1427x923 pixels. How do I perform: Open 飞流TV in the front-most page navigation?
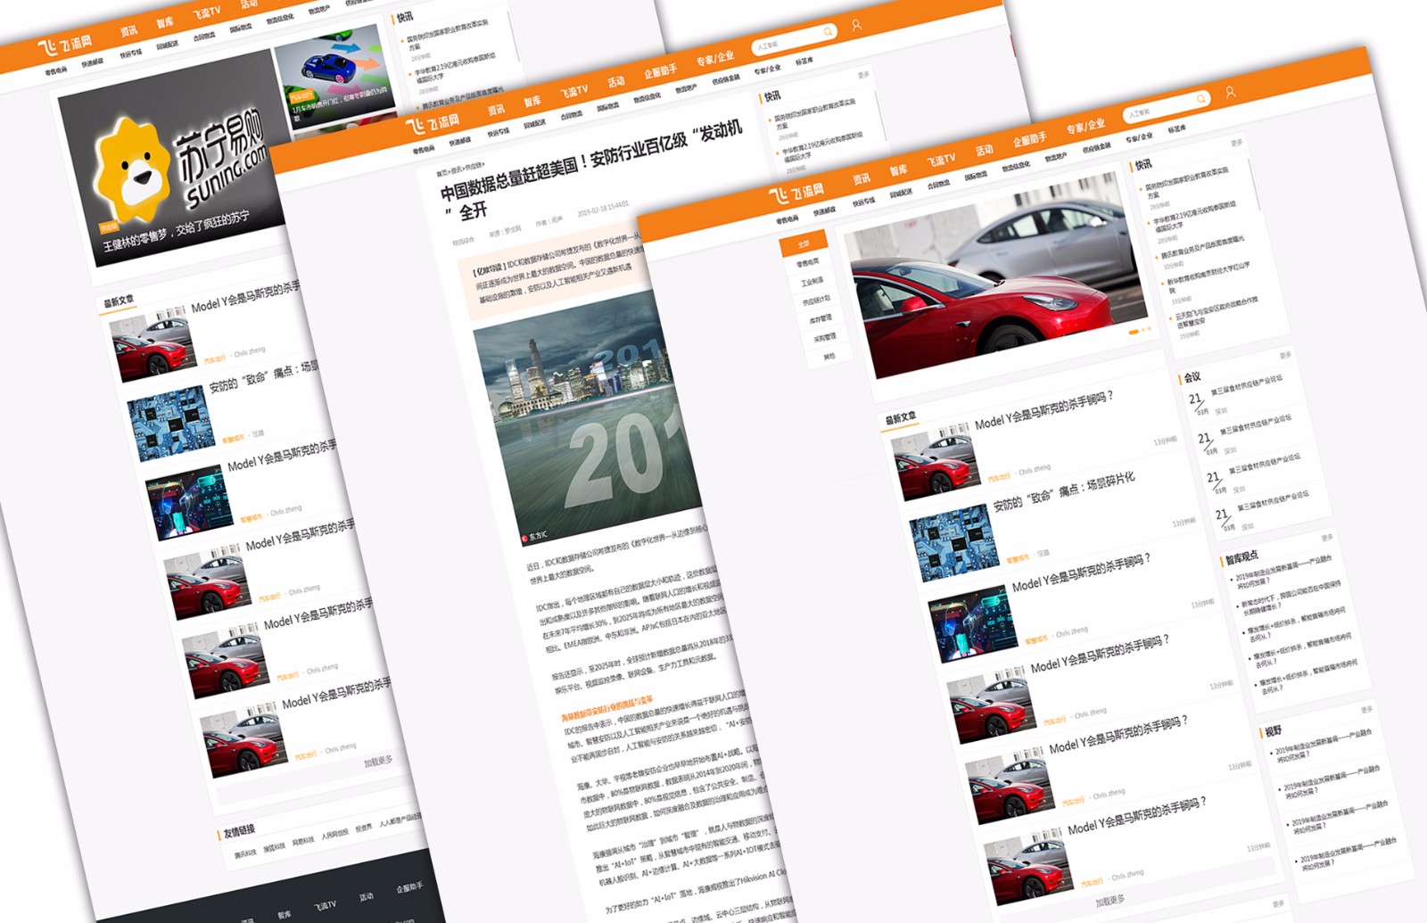941,161
